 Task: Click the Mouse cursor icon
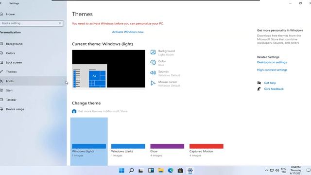tap(153, 83)
